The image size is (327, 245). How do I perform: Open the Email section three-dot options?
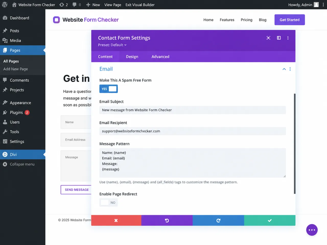click(290, 69)
